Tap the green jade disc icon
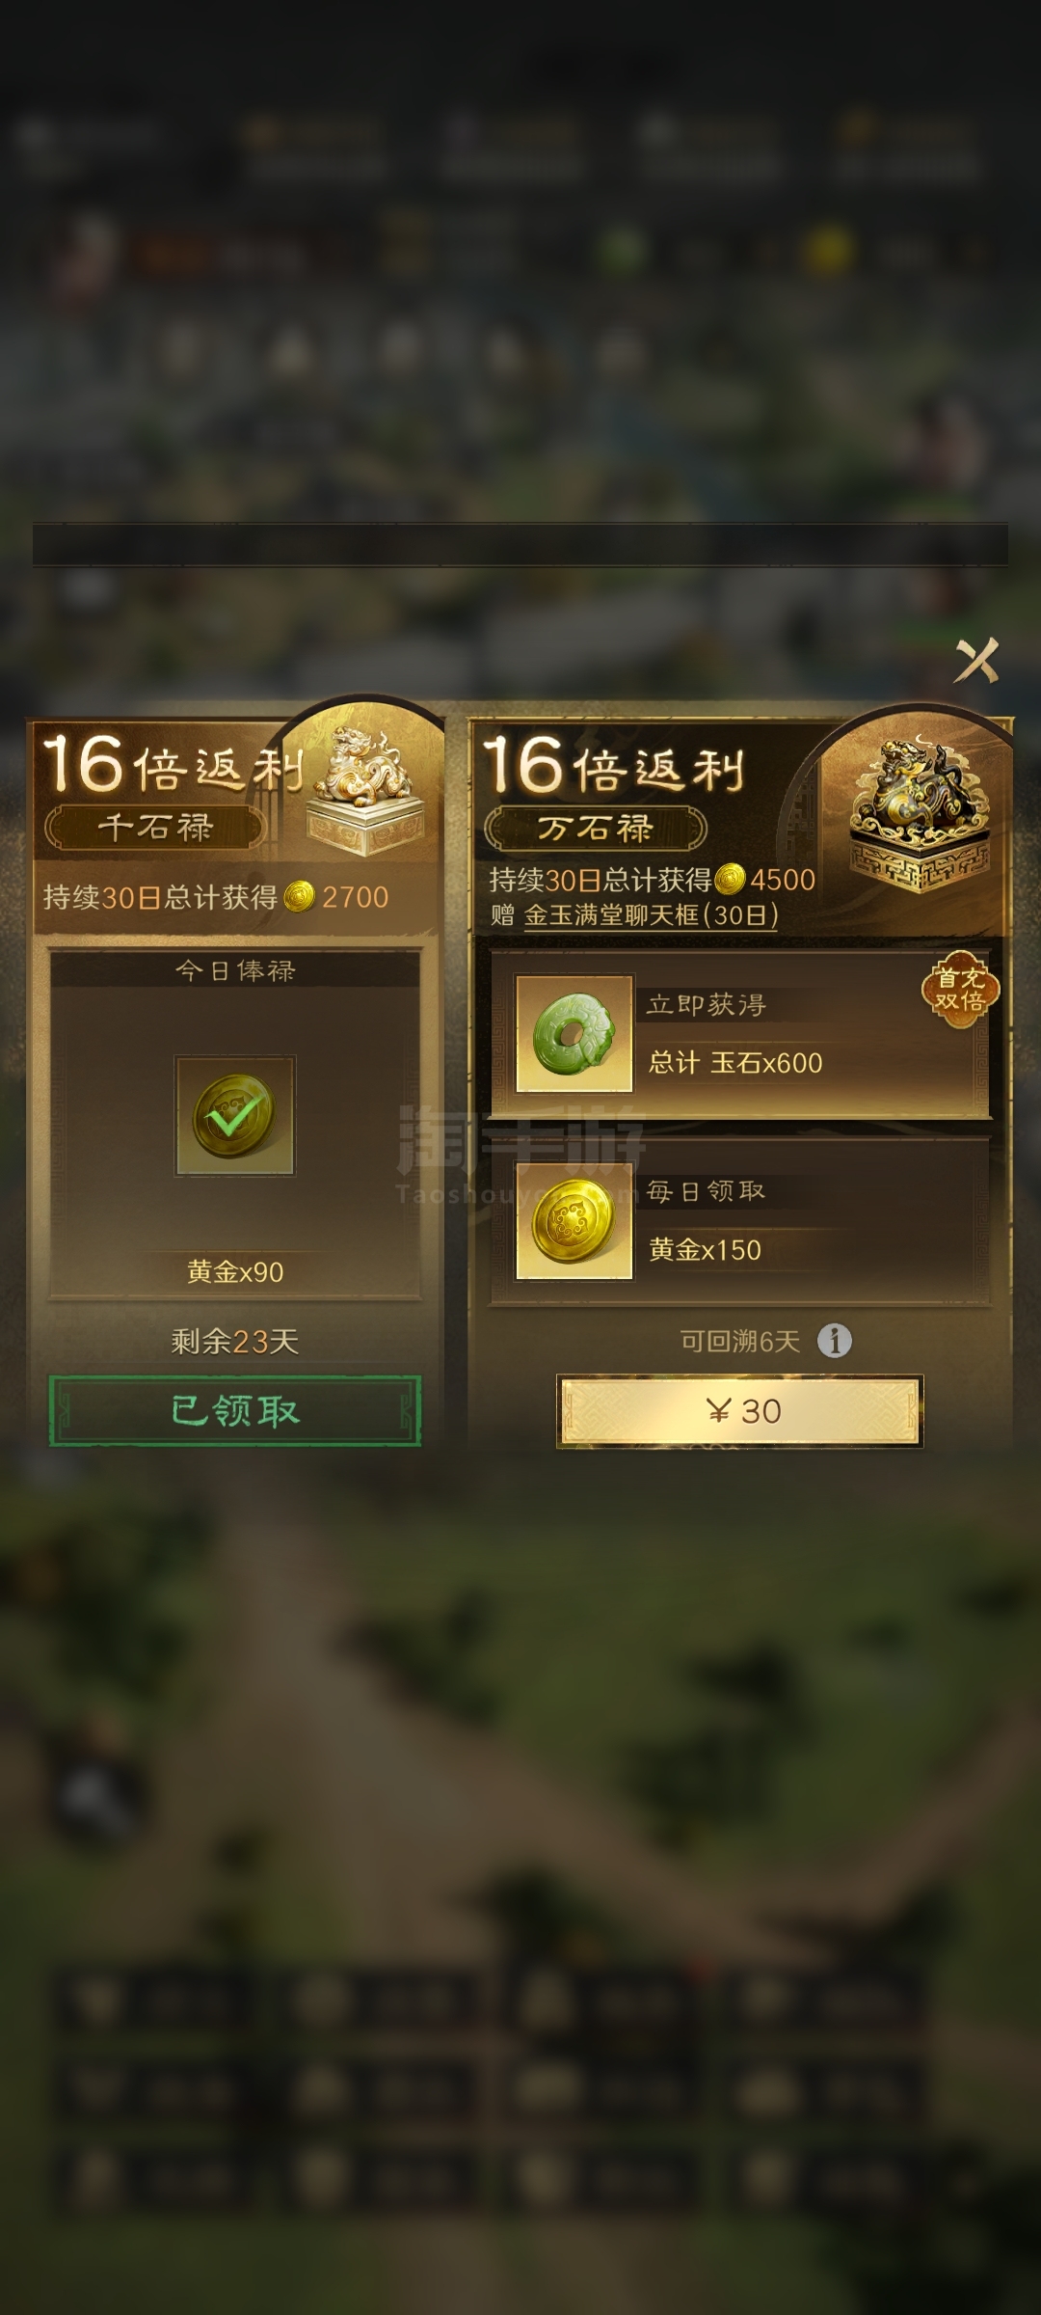1041x2315 pixels. (574, 1033)
